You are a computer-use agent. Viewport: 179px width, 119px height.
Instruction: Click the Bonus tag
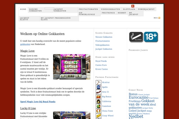[x=133, y=94]
